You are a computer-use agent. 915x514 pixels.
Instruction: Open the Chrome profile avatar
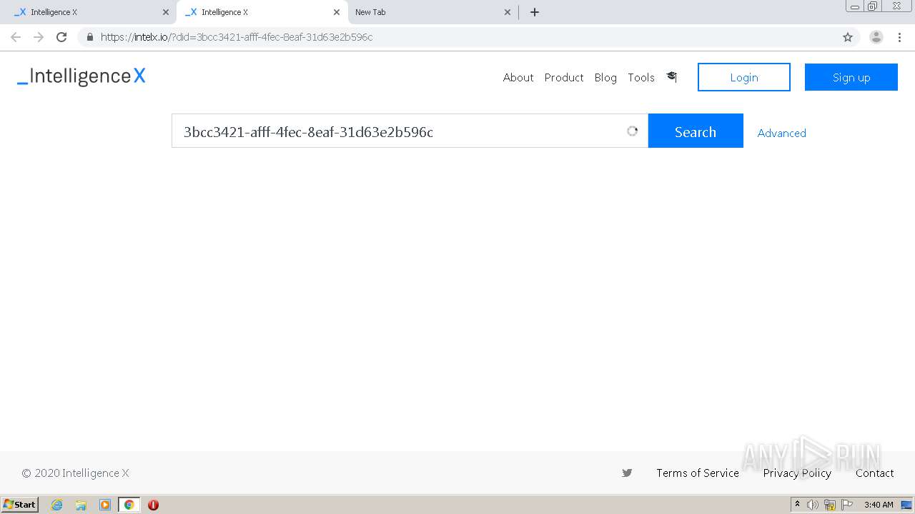(x=876, y=37)
